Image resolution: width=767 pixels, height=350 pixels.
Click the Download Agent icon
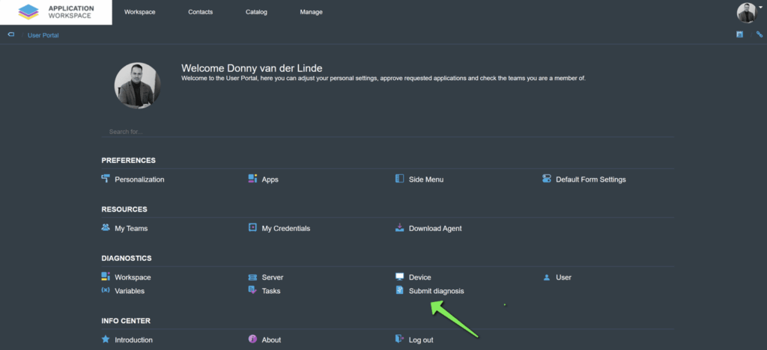coord(400,227)
